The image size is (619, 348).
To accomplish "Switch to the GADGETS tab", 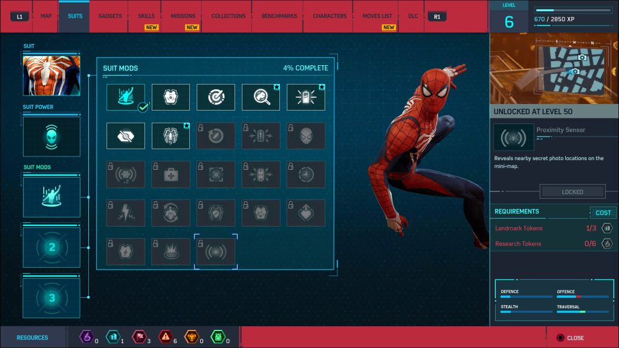I will pos(109,16).
